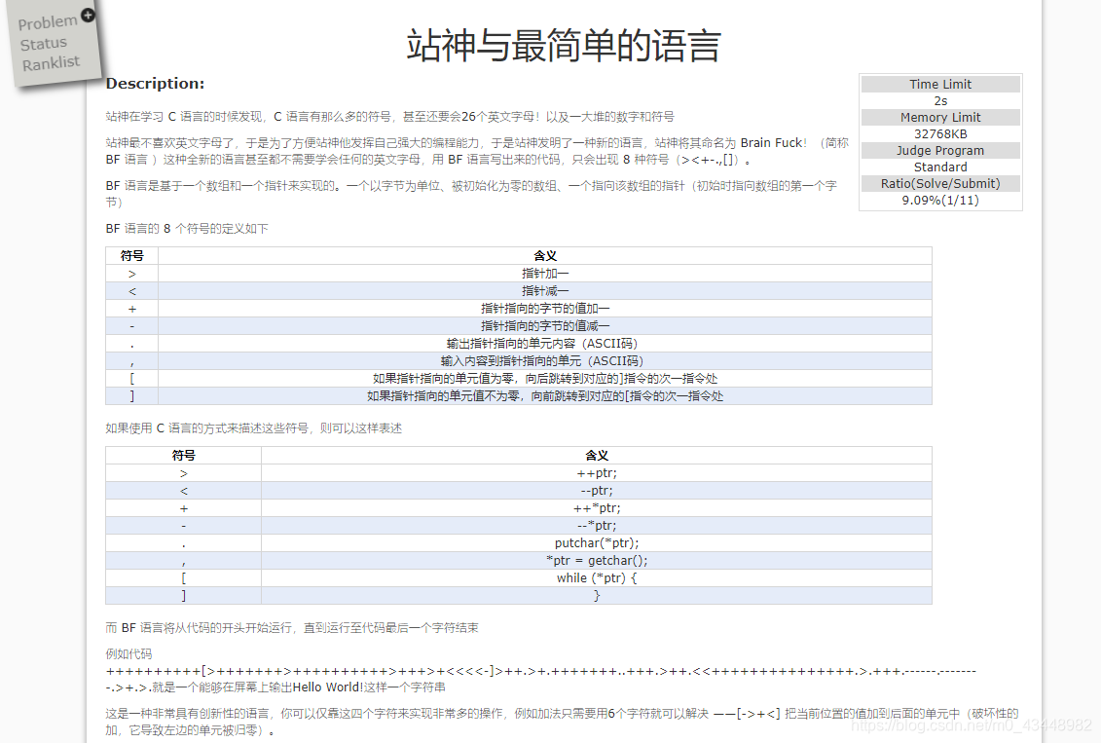Image resolution: width=1101 pixels, height=743 pixels.
Task: Open the Problem link in the side note
Action: click(x=47, y=22)
